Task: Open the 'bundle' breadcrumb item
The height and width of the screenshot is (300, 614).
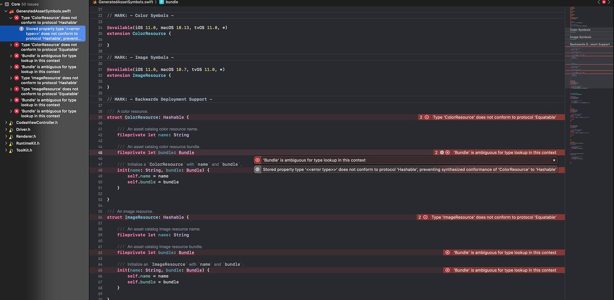Action: (172, 2)
